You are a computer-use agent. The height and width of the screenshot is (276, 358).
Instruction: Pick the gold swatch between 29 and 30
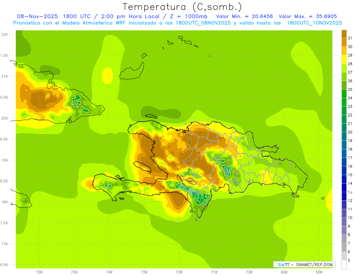(x=344, y=51)
